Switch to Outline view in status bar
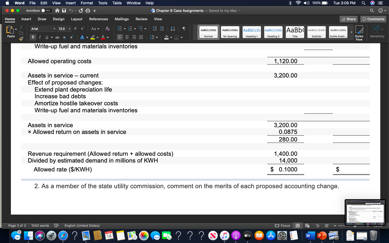Viewport: 389px width, 243px height. (x=317, y=226)
